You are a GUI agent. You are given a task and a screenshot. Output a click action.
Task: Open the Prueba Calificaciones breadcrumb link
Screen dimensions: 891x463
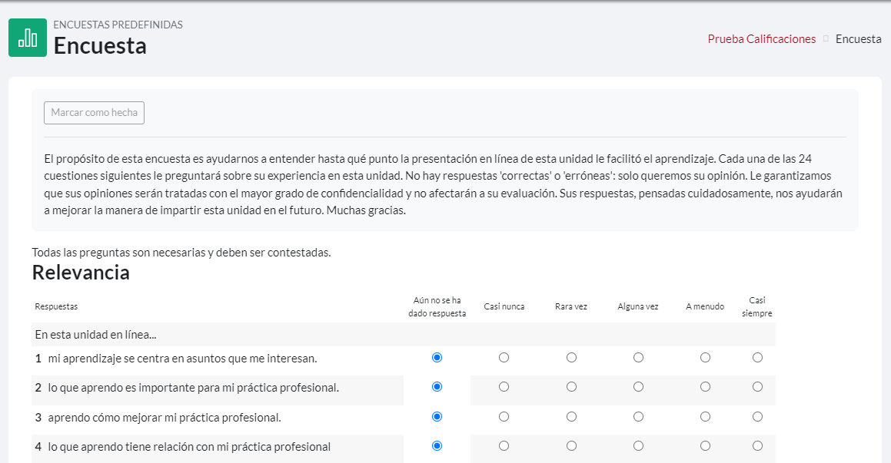pos(761,39)
